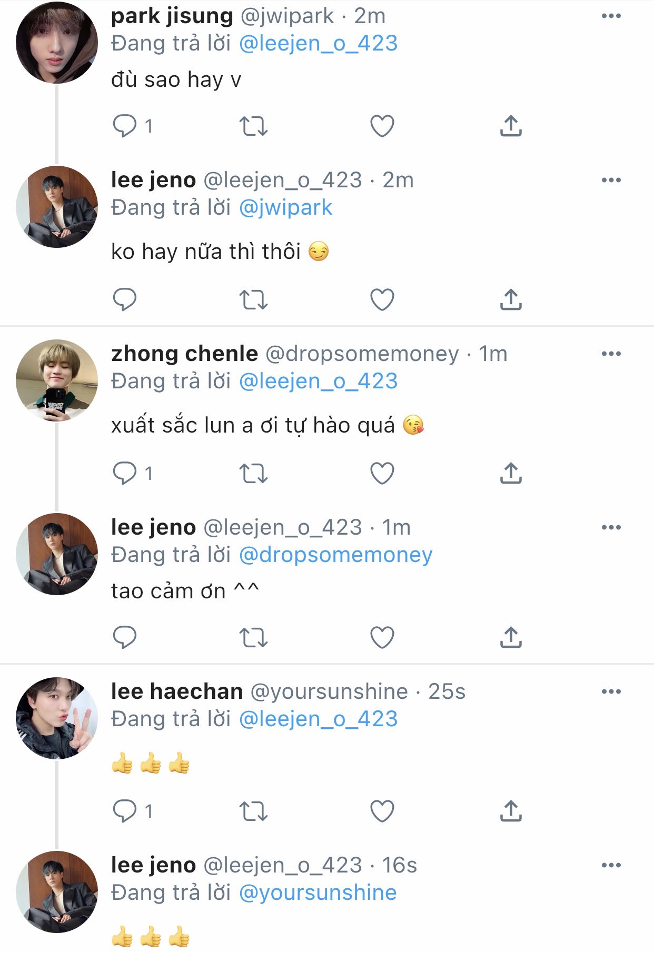
Task: Share park jisung's tweet
Action: point(511,126)
